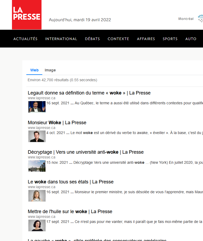Go to the Débats section
This screenshot has width=203, height=241.
[x=92, y=39]
